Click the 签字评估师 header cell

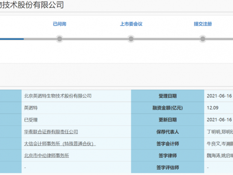pyautogui.click(x=168, y=167)
